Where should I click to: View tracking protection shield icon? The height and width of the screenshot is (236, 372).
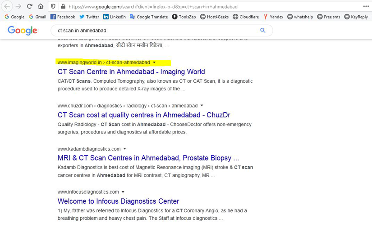[x=53, y=6]
